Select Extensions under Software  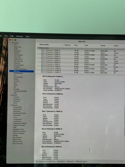click(x=17, y=115)
